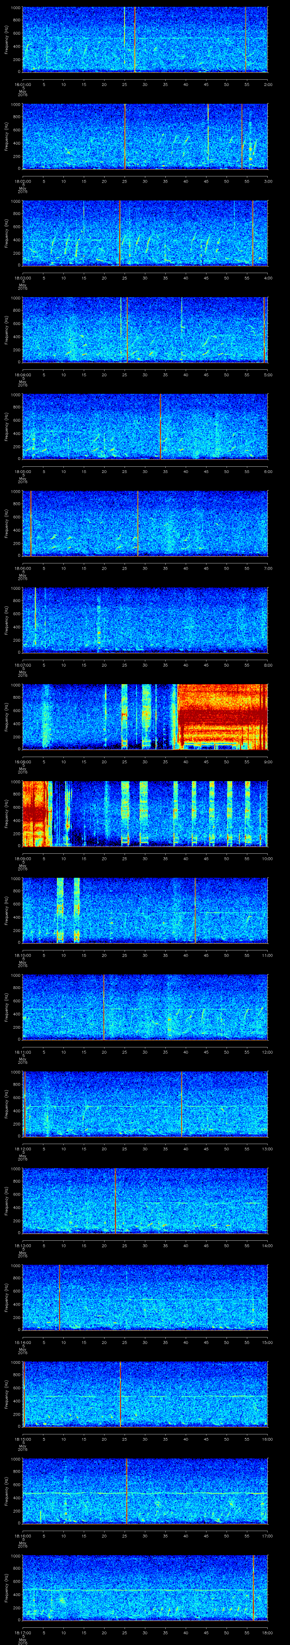Click the 18:06:00 start time label
Image resolution: width=290 pixels, height=1645 pixels.
tap(22, 568)
